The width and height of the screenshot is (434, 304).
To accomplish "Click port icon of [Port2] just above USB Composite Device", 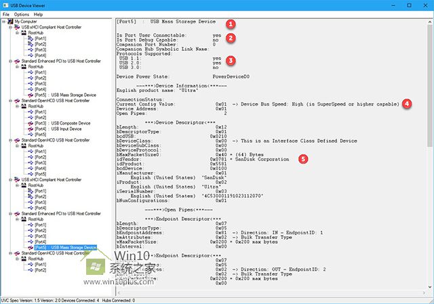I will click(31, 117).
